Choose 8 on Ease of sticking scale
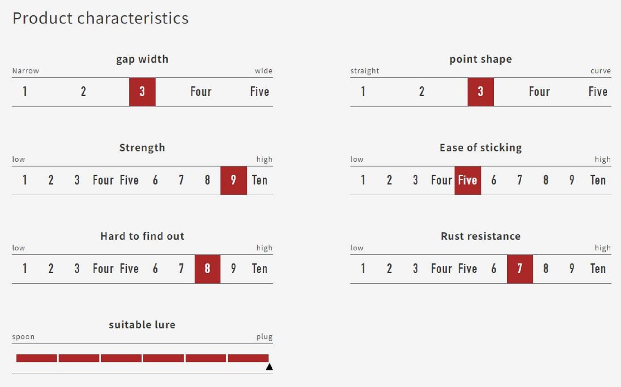621x387 pixels. tap(546, 180)
